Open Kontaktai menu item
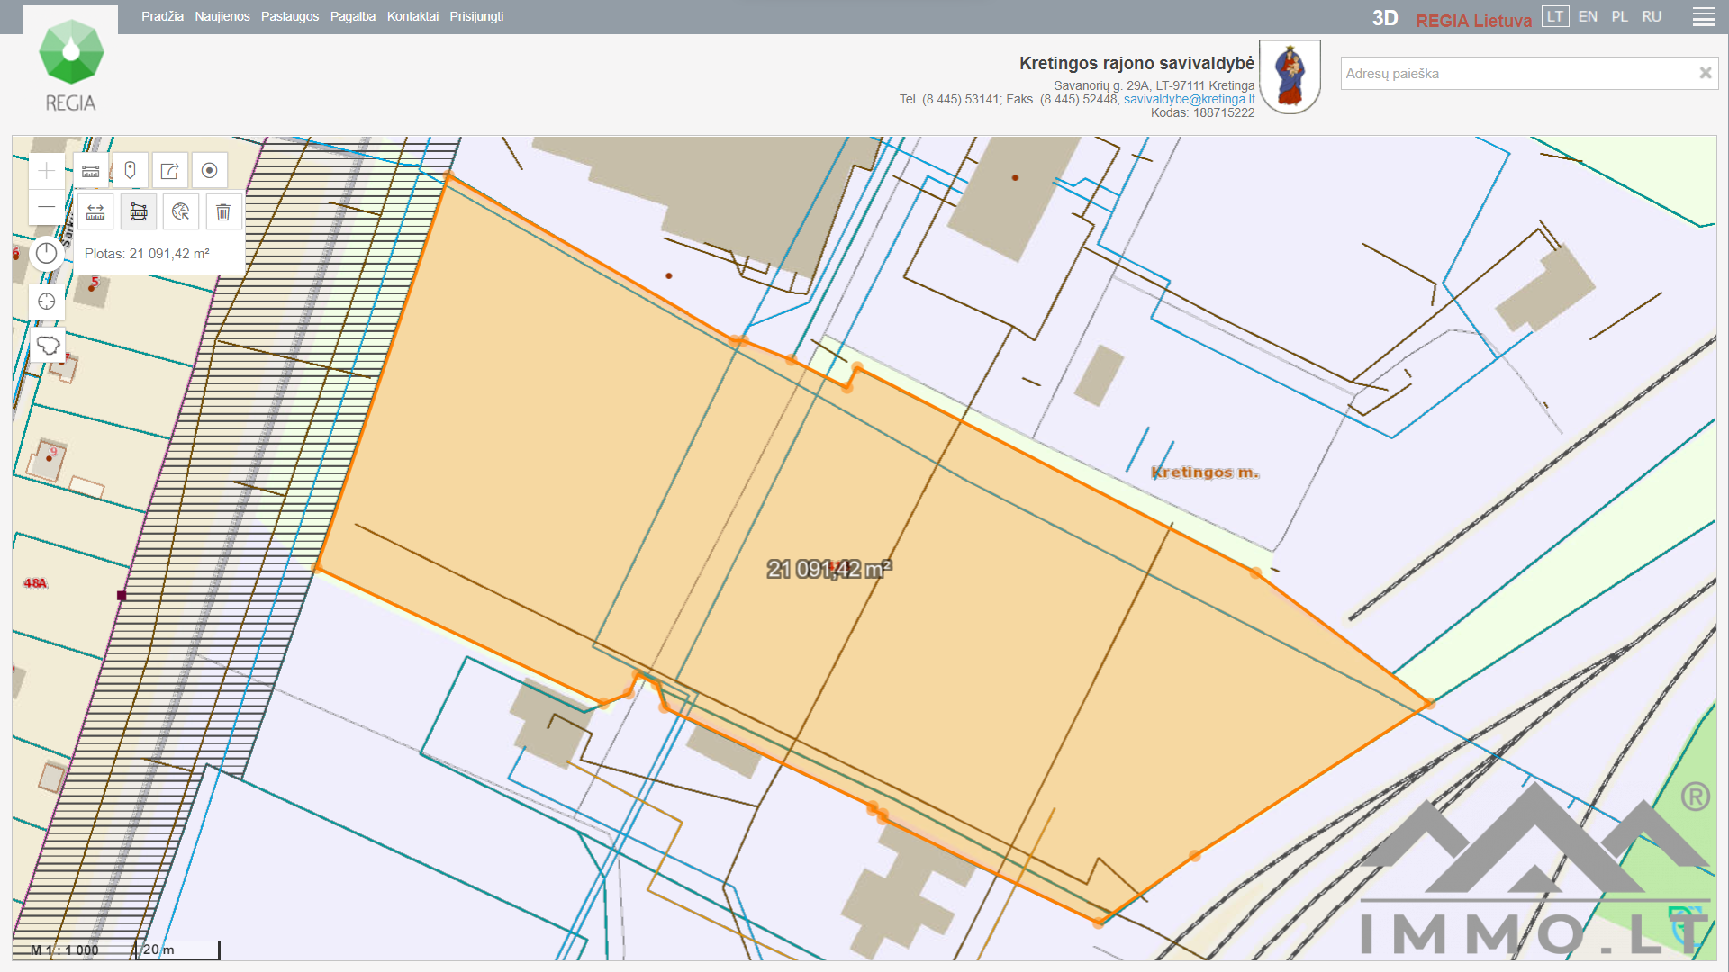The width and height of the screenshot is (1729, 972). [x=412, y=16]
